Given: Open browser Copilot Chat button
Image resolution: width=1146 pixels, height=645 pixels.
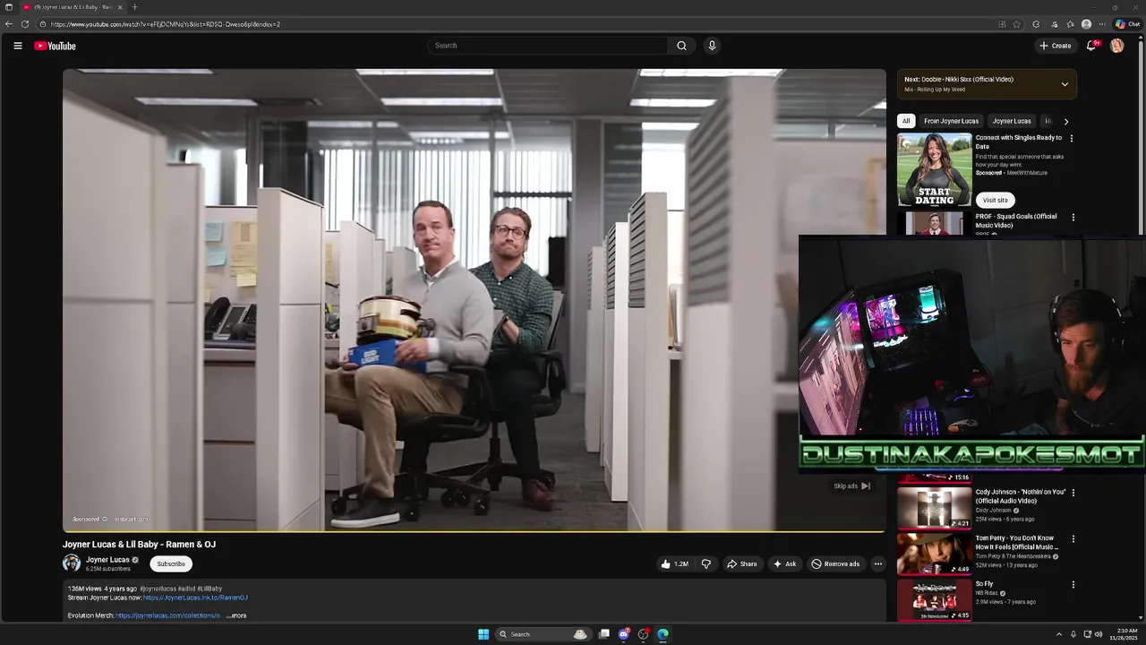Looking at the screenshot, I should [1127, 24].
